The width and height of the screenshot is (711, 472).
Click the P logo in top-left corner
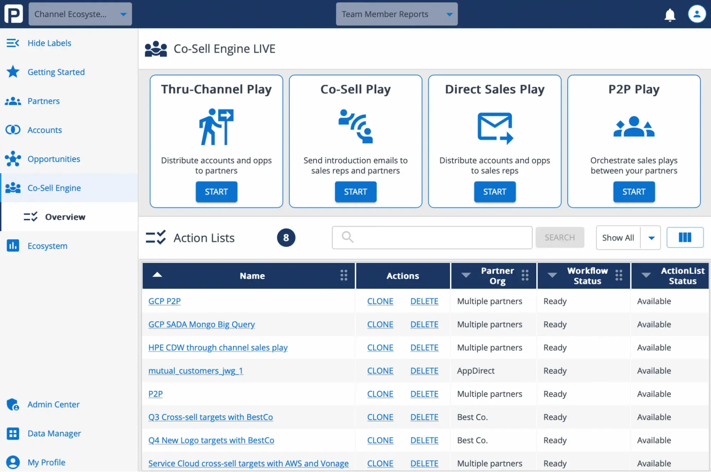[14, 14]
